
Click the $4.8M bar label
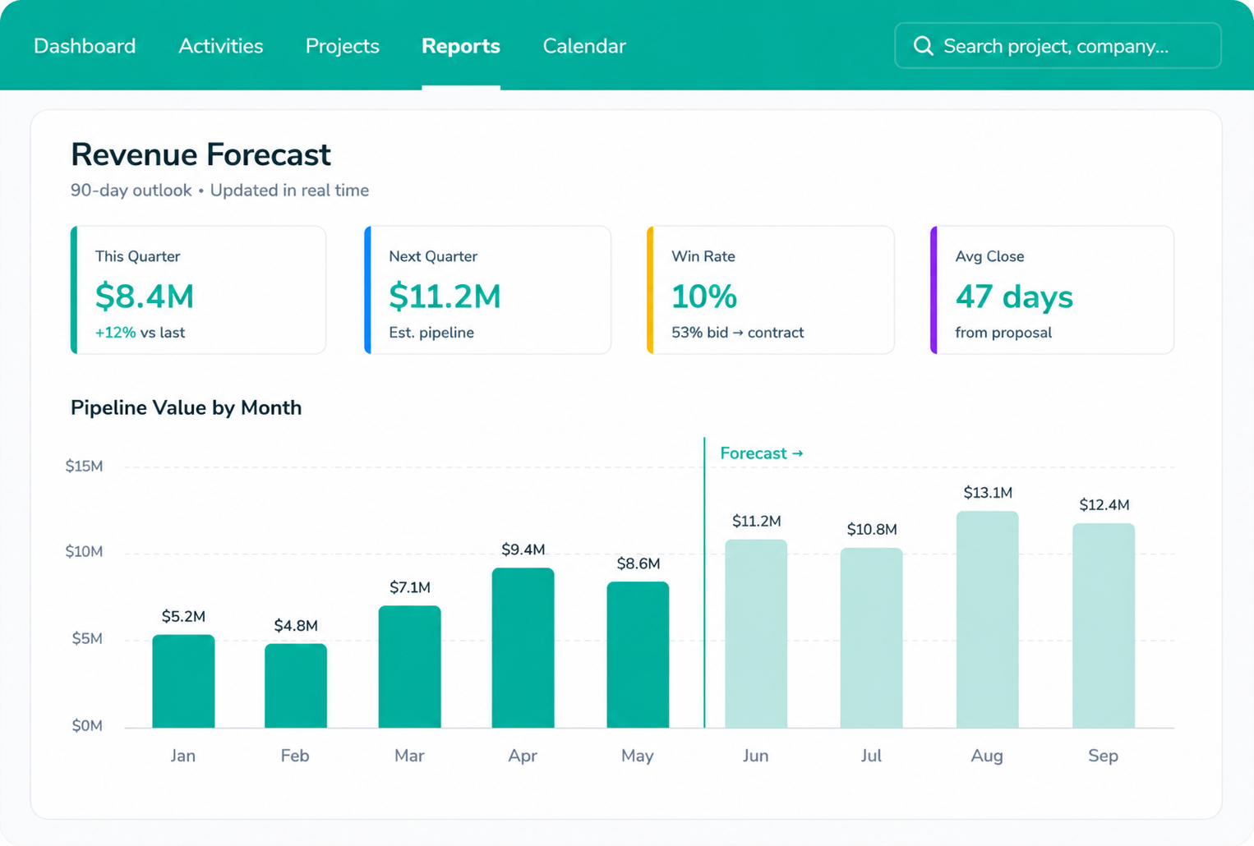point(296,626)
